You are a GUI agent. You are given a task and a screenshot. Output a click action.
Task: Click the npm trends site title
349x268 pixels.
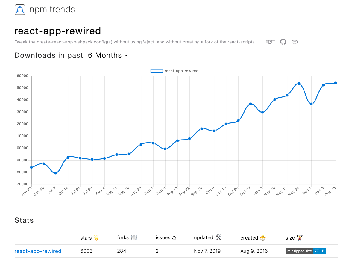[52, 9]
